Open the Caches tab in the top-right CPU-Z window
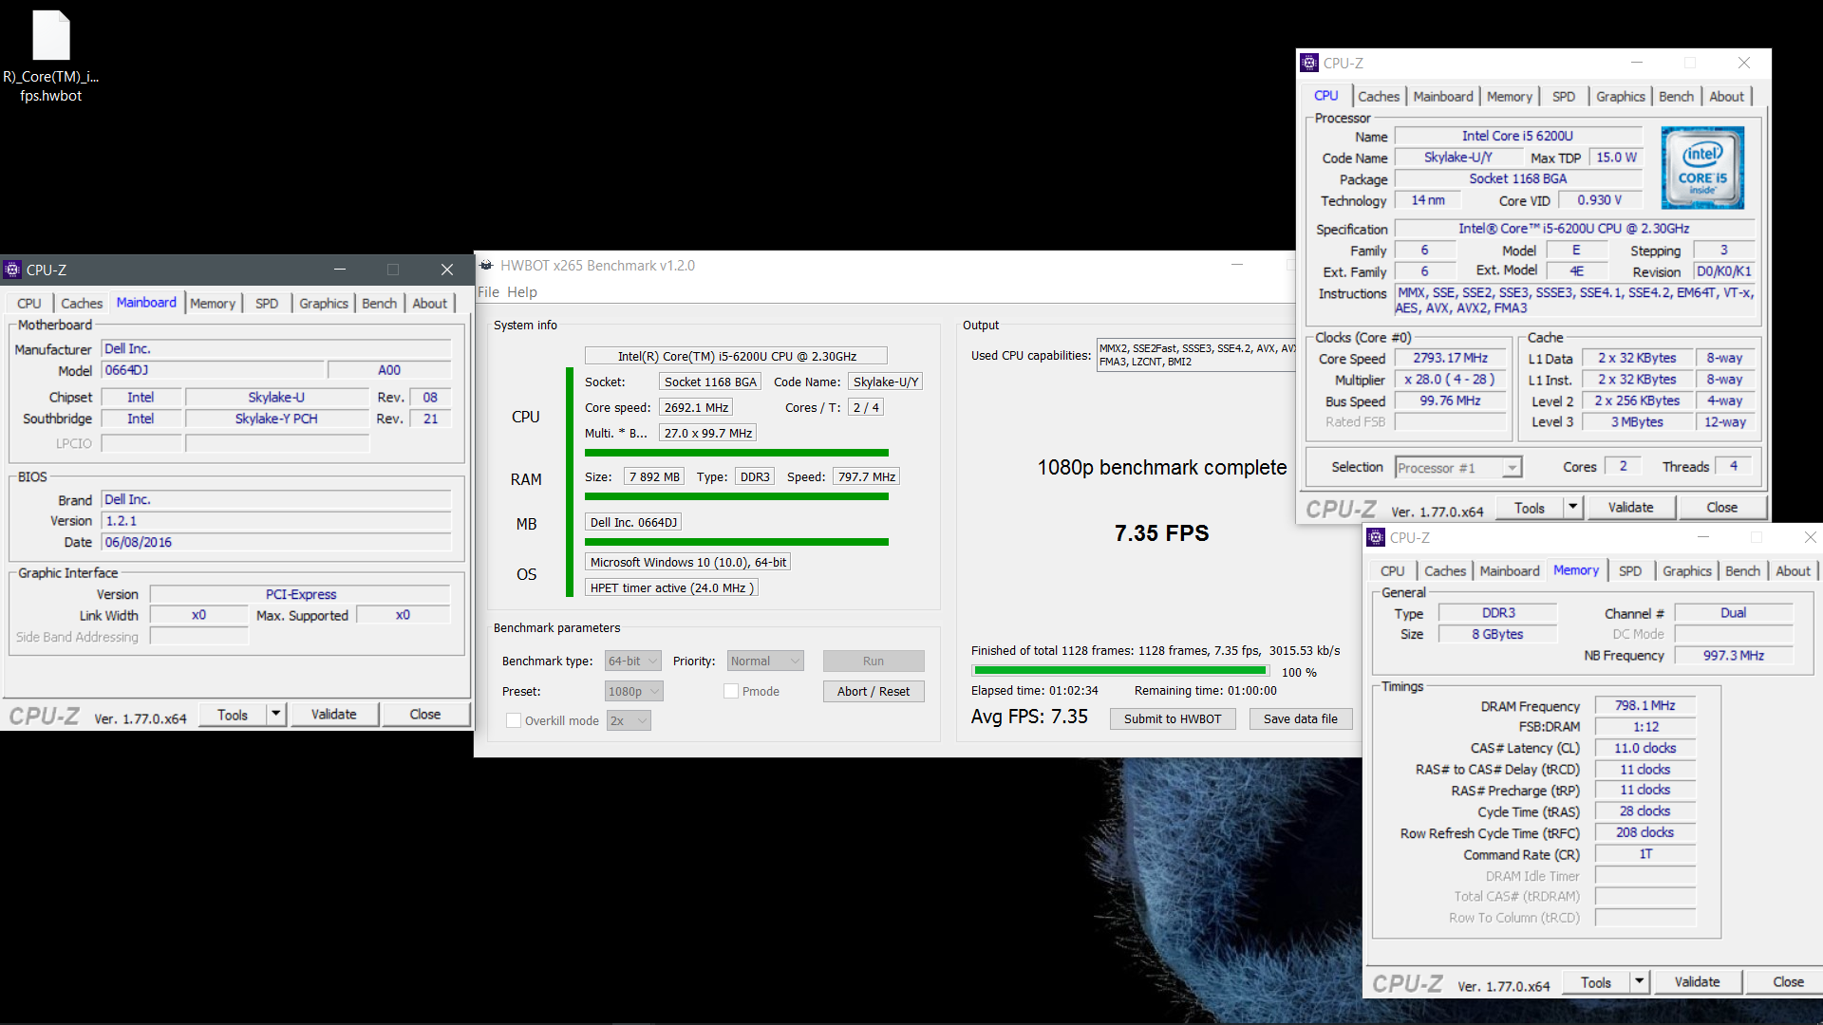The height and width of the screenshot is (1025, 1823). tap(1379, 96)
